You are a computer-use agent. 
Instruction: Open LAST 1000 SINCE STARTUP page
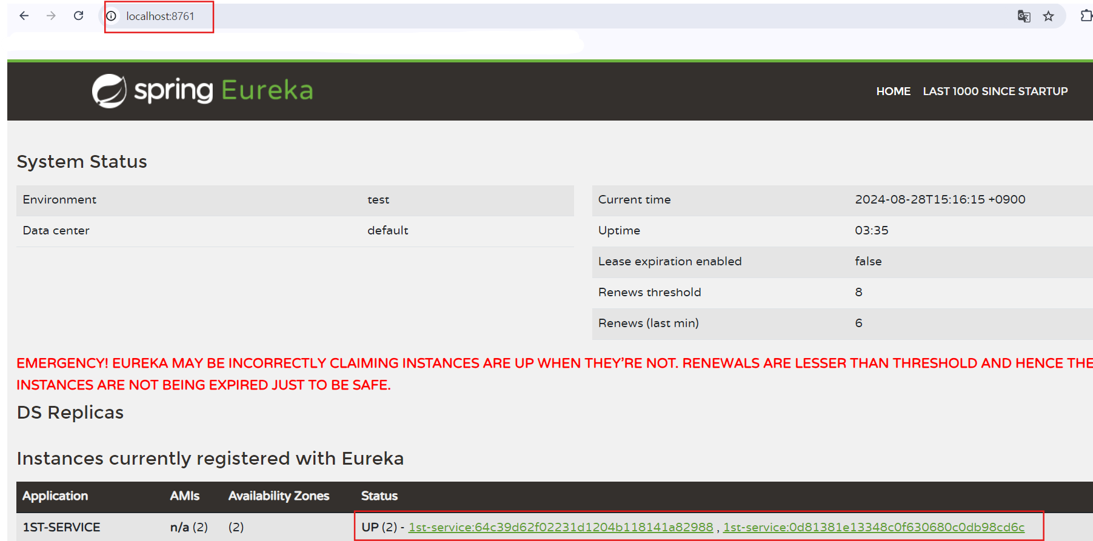point(995,91)
